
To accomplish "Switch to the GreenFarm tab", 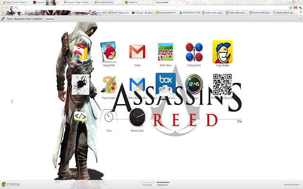I will pos(139,2).
